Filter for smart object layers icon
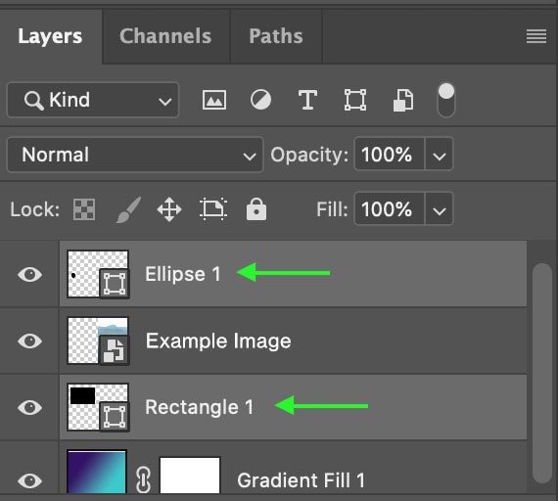The height and width of the screenshot is (501, 558). 403,100
